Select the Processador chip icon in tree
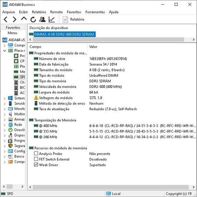The width and height of the screenshot is (197, 197). coord(16,56)
